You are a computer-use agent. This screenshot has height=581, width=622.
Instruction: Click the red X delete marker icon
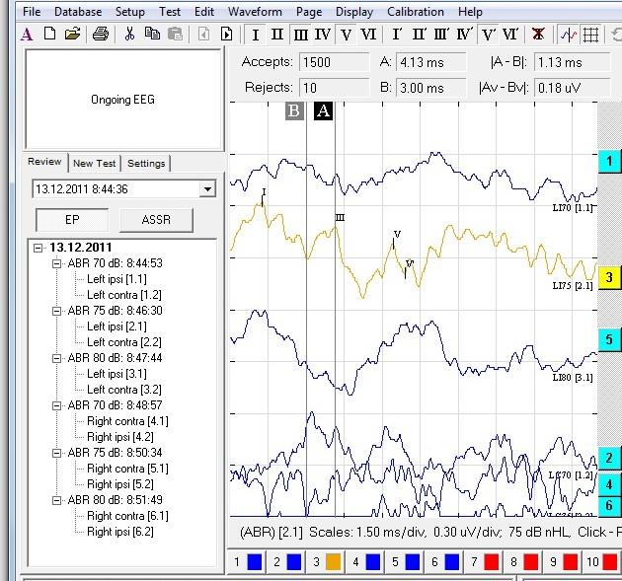(538, 35)
